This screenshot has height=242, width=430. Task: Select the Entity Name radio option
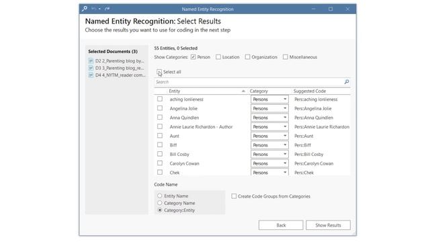(160, 196)
